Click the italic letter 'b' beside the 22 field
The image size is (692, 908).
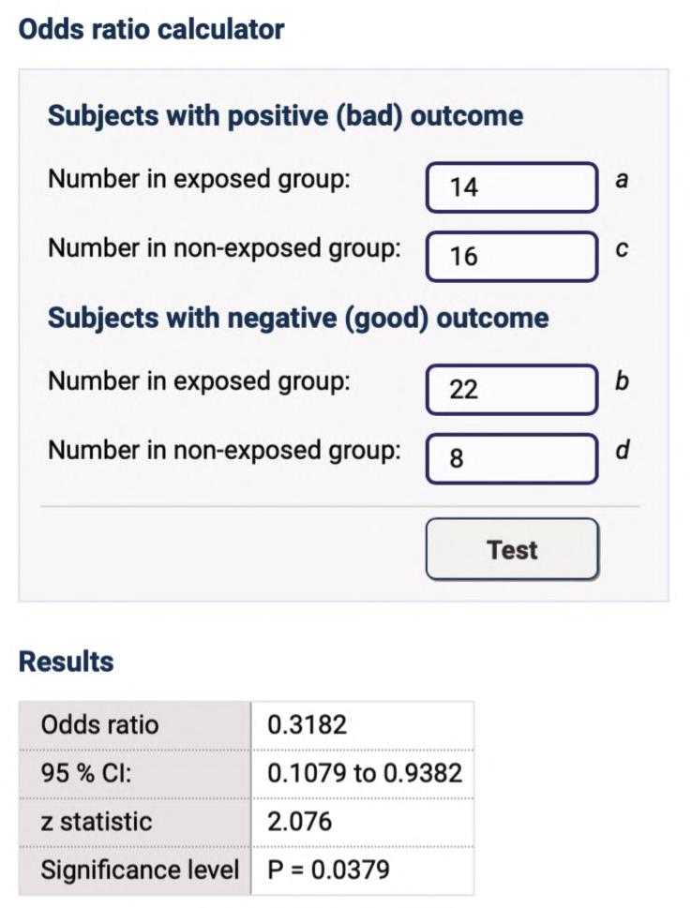point(621,382)
